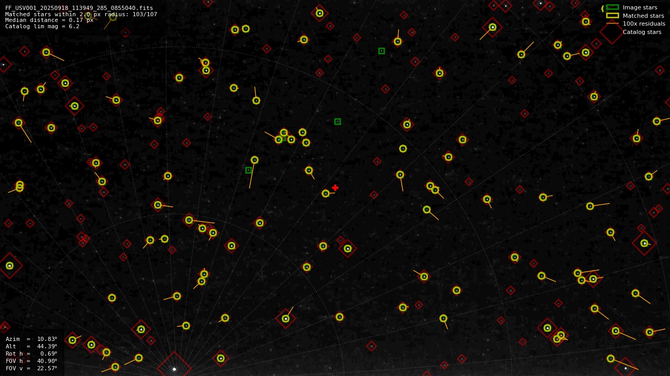This screenshot has height=376, width=670.
Task: Click the 'Catalog lim mag = 6.2' line
Action: [x=42, y=26]
